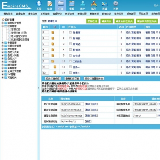The image size is (160, 160).
Task: Expand the 全站全文搜索 tree node
Action: (x=3, y=71)
